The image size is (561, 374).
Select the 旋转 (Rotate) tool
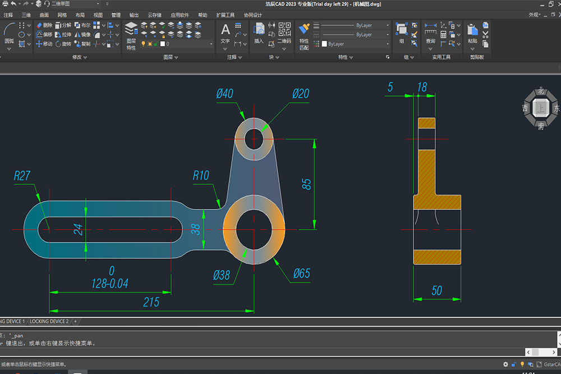63,44
